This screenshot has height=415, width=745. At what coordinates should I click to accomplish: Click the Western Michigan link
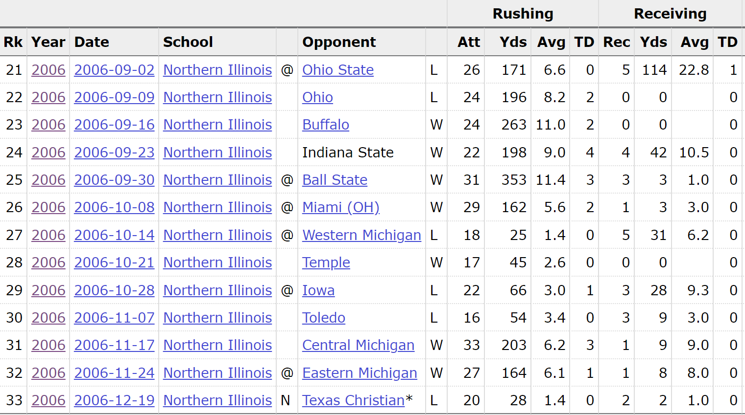[361, 235]
